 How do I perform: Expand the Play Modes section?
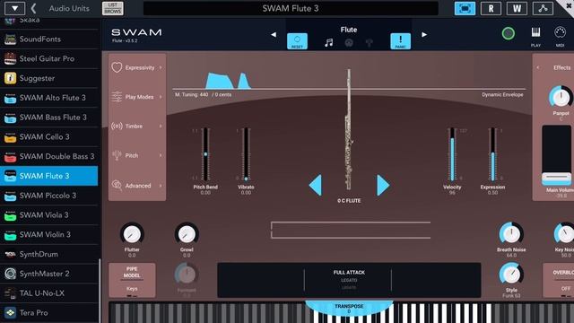point(137,97)
